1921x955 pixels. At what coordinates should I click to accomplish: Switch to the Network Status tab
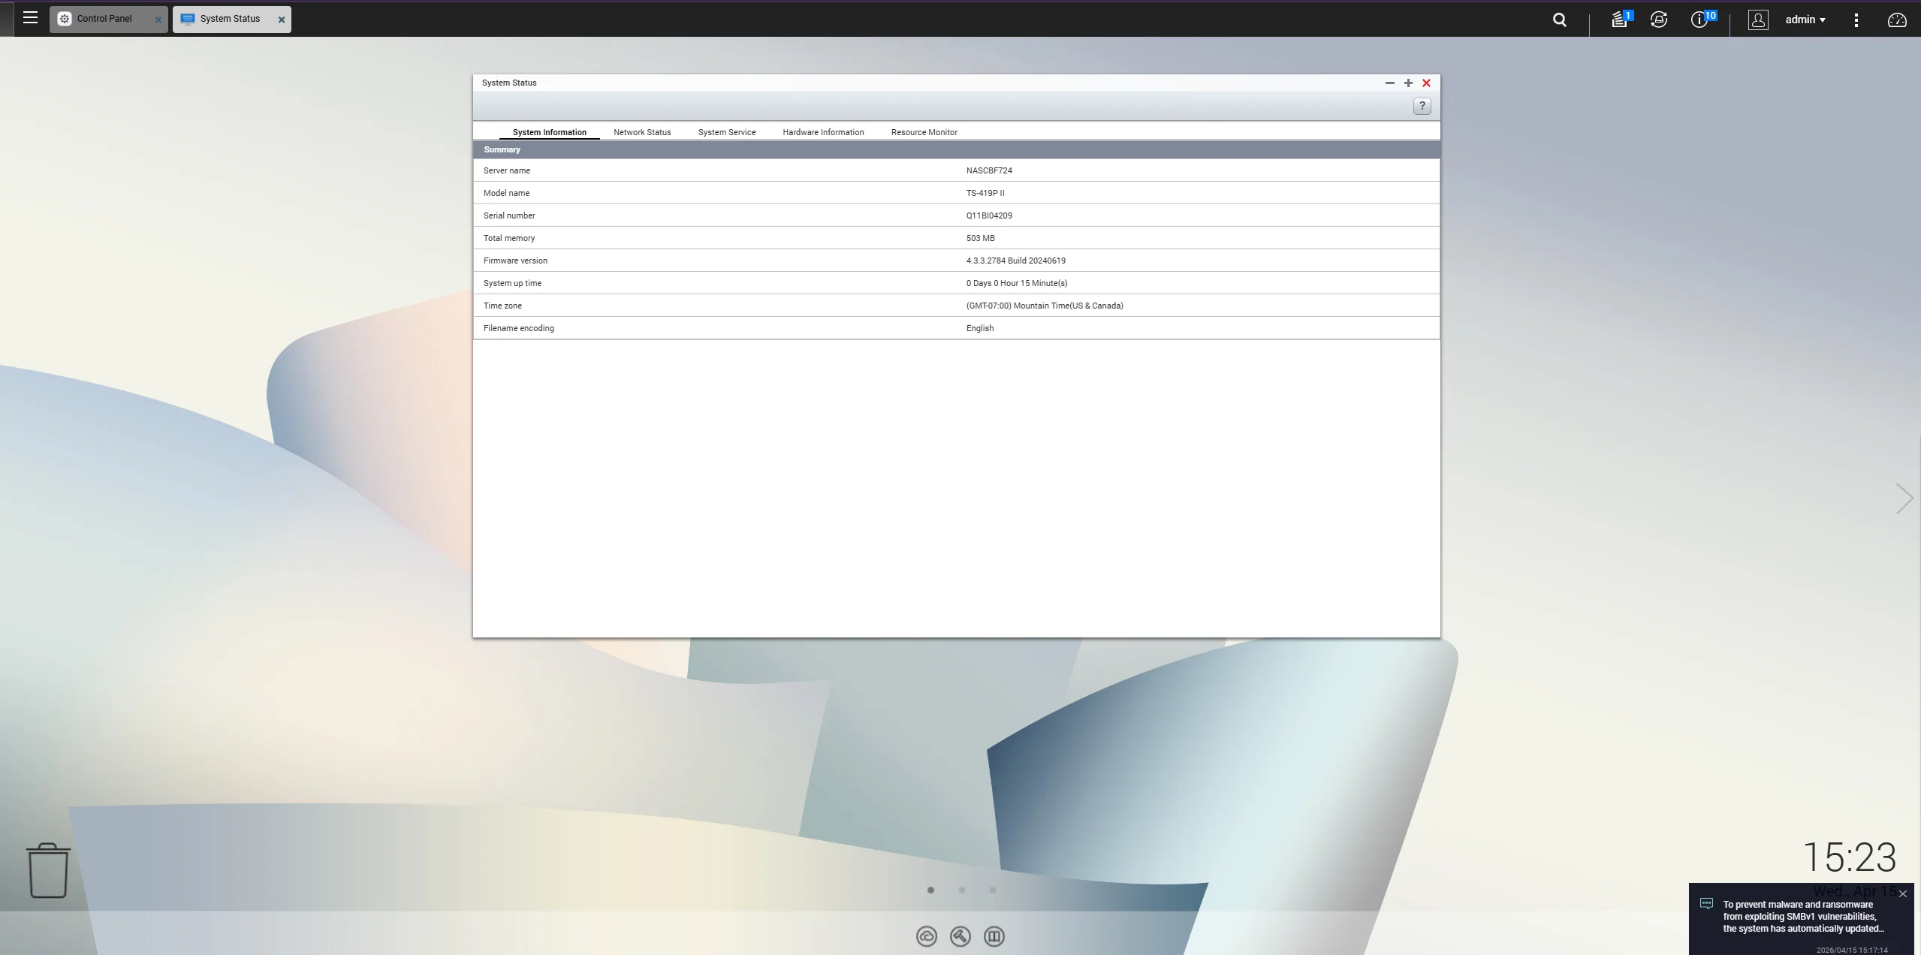(642, 132)
